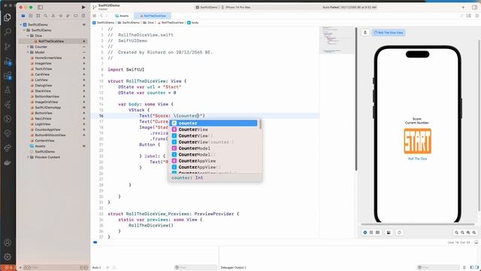The height and width of the screenshot is (271, 481).
Task: Pin the preview with the pin button
Action: (x=365, y=32)
